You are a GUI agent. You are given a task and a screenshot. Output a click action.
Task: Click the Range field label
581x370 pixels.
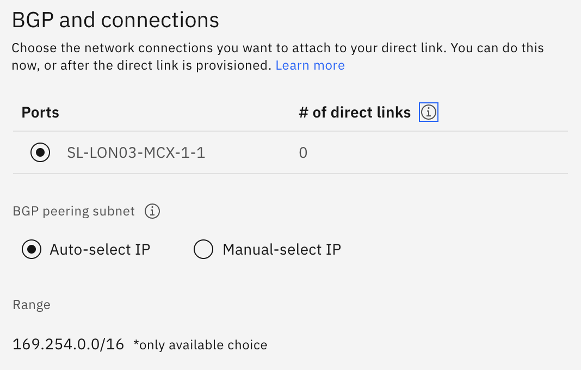tap(32, 305)
